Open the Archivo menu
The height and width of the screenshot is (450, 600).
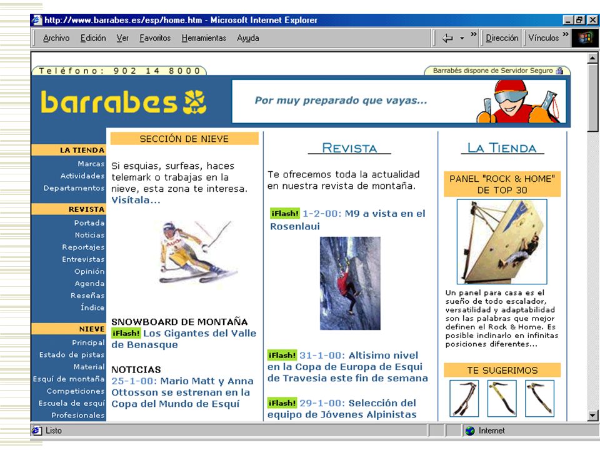56,38
